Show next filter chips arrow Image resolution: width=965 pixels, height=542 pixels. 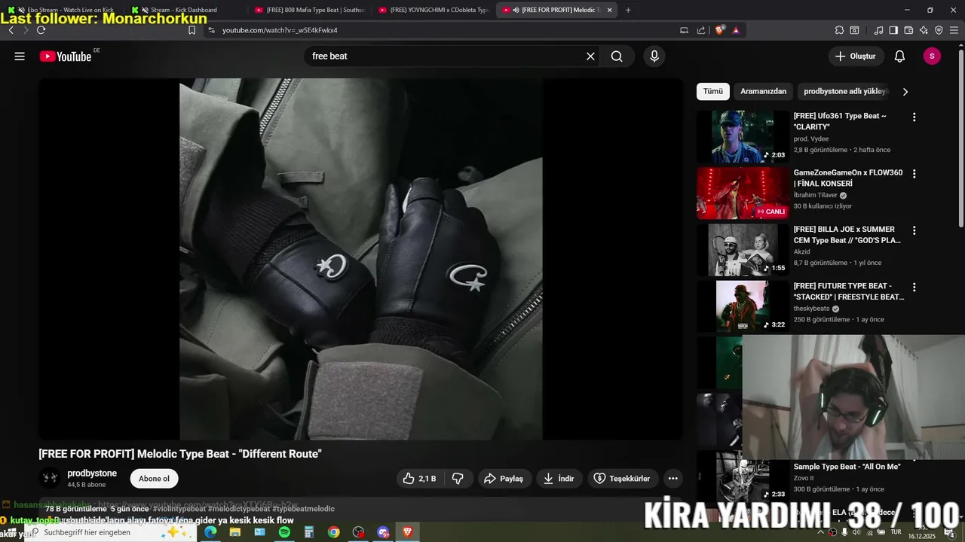(x=905, y=92)
